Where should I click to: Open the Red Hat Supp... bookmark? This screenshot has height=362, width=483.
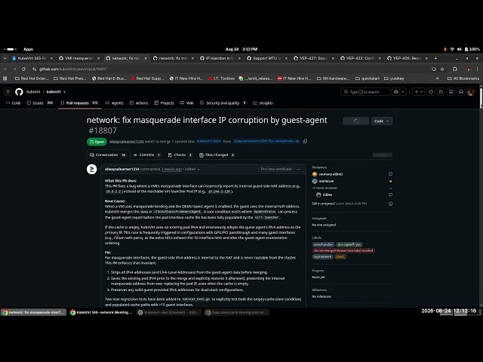click(x=147, y=78)
